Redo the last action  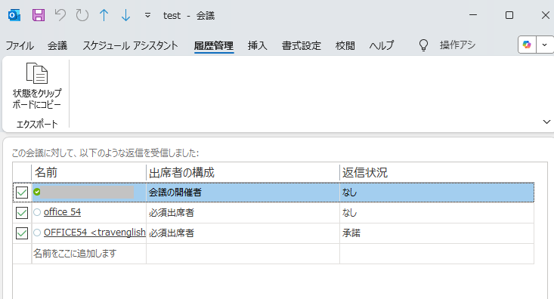click(x=82, y=15)
